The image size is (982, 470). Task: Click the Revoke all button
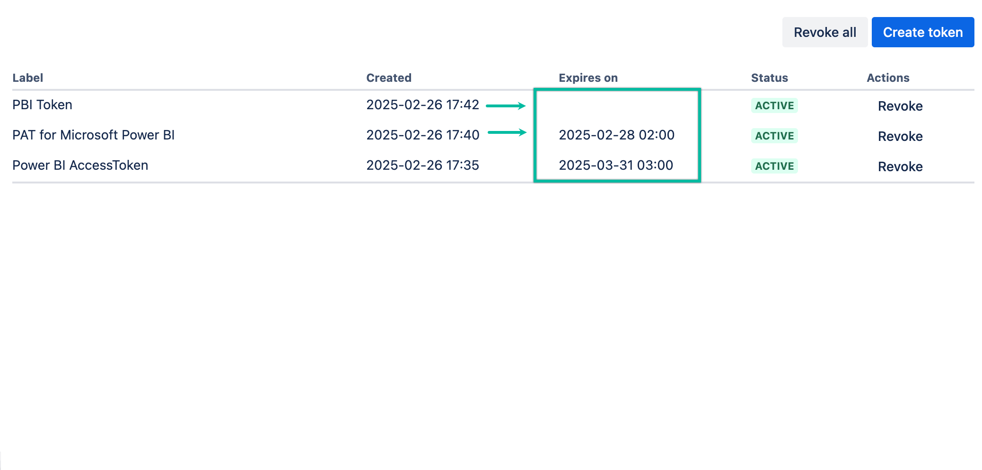[825, 32]
